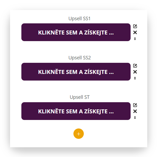The width and height of the screenshot is (157, 157).
Task: Click the round yellow add button
Action: pyautogui.click(x=78, y=134)
